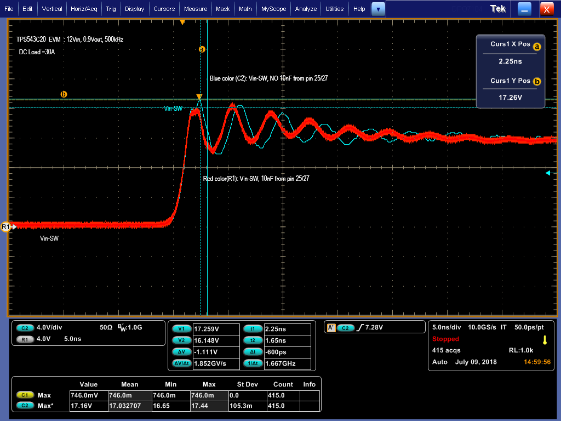The height and width of the screenshot is (421, 561).
Task: Click the cyan trigger level arrow at right edge
Action: (551, 173)
